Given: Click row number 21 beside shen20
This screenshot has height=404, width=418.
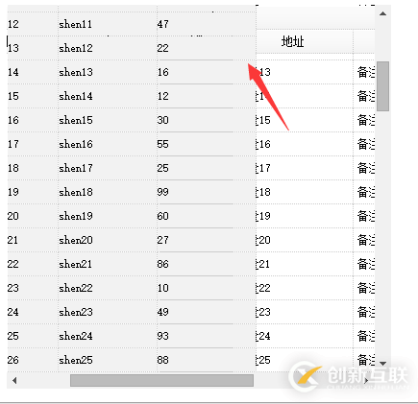Looking at the screenshot, I should point(13,240).
